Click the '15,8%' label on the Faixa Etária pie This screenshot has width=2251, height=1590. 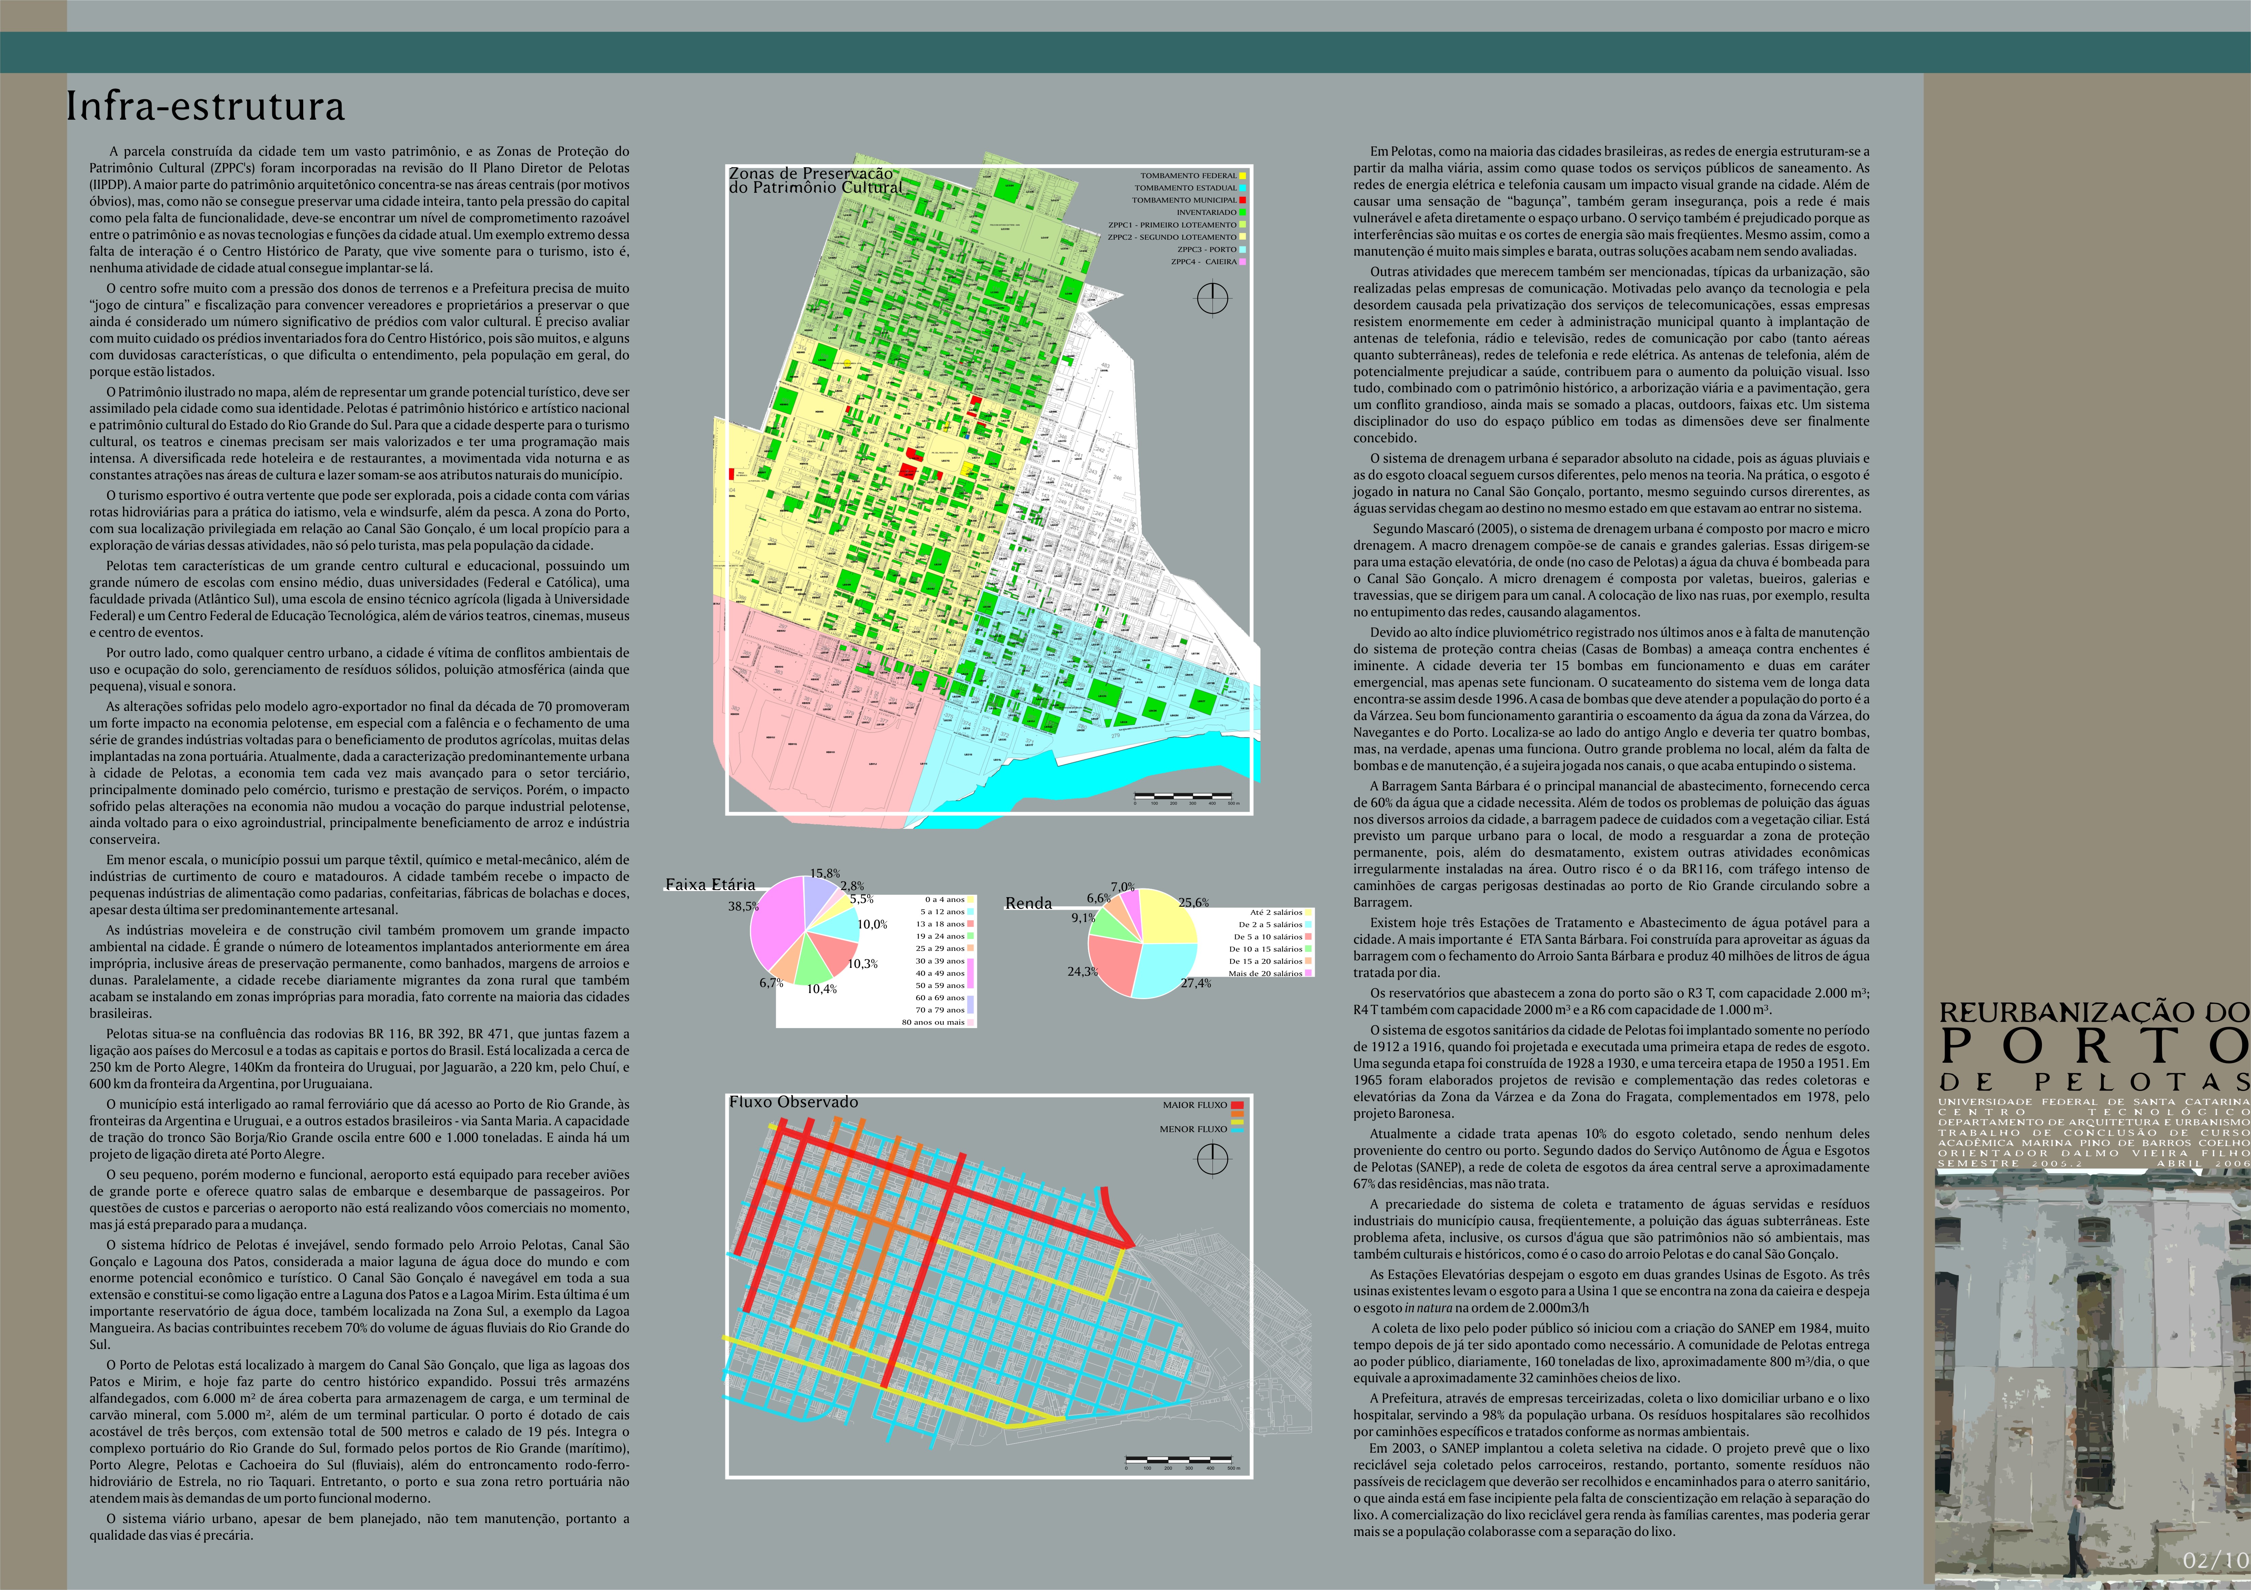coord(825,873)
